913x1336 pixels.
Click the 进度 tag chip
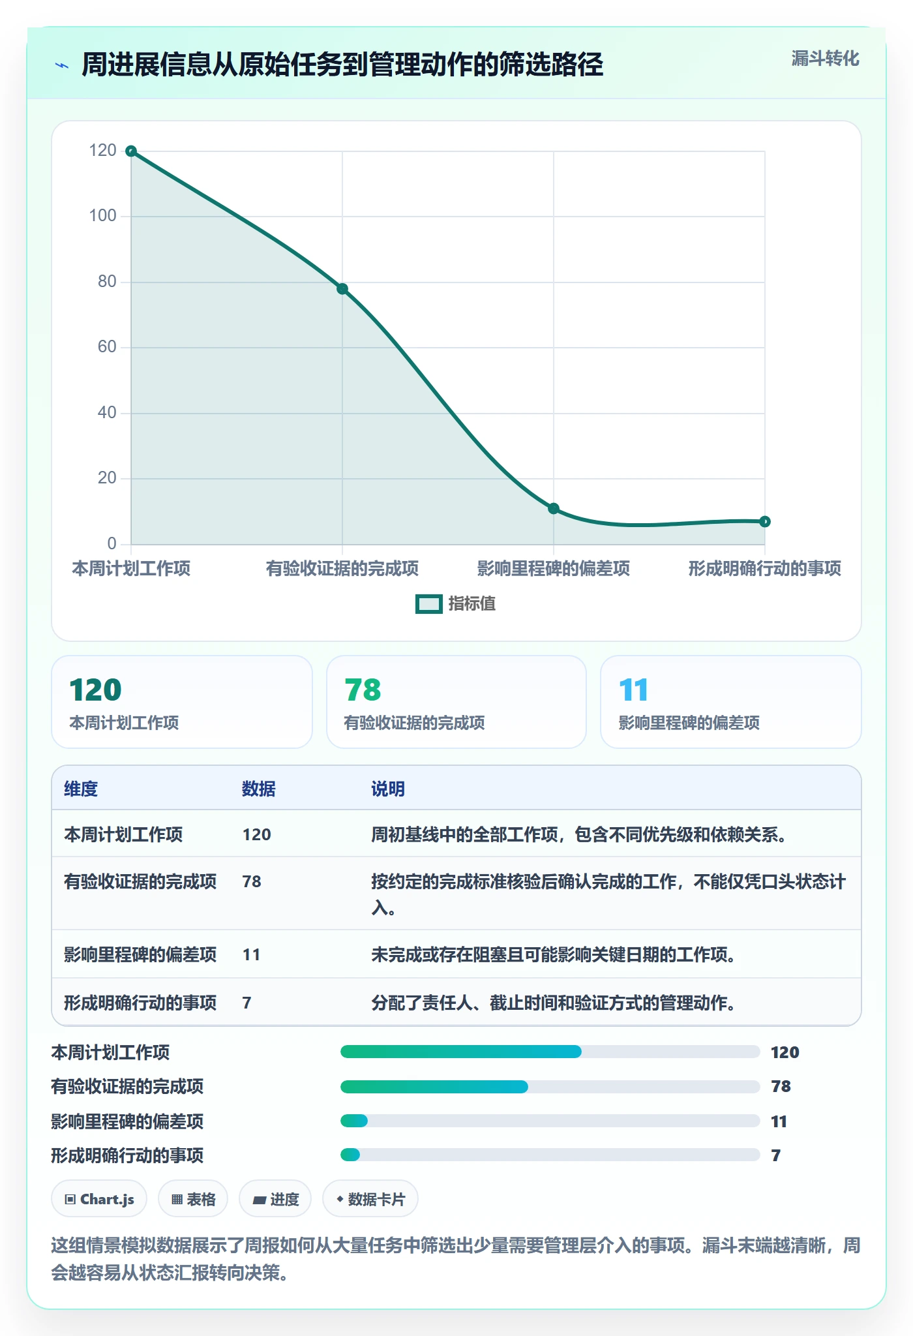click(275, 1199)
